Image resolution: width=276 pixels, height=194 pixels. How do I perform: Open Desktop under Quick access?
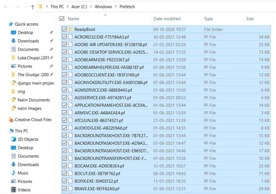[25, 32]
